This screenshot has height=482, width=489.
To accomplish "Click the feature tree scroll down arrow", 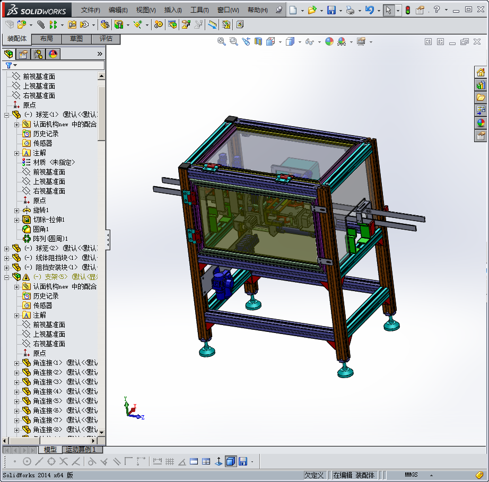I will click(101, 433).
